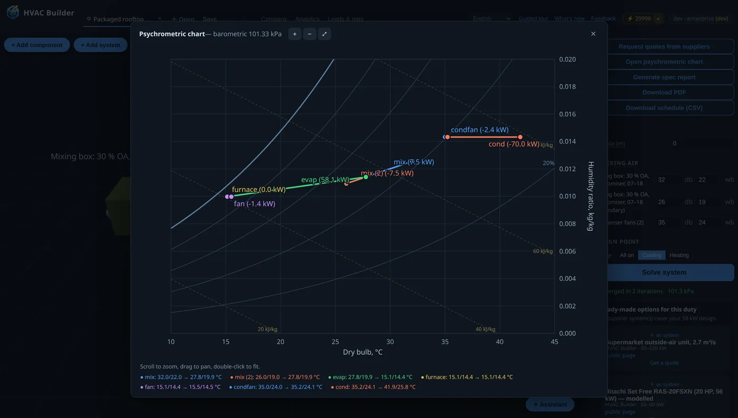Open the Company menu item

pyautogui.click(x=274, y=19)
